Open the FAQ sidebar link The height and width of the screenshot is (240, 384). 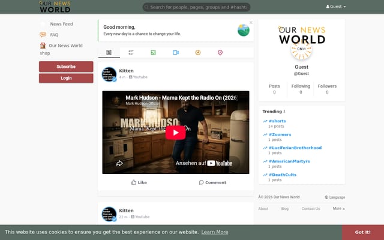[54, 35]
